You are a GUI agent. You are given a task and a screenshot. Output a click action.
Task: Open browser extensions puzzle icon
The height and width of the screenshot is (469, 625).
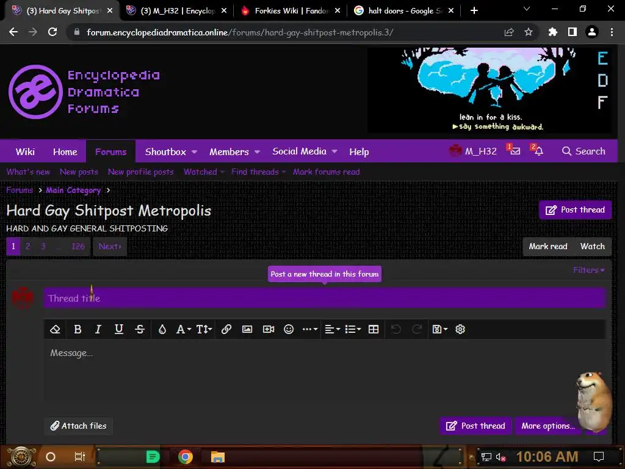tap(553, 32)
